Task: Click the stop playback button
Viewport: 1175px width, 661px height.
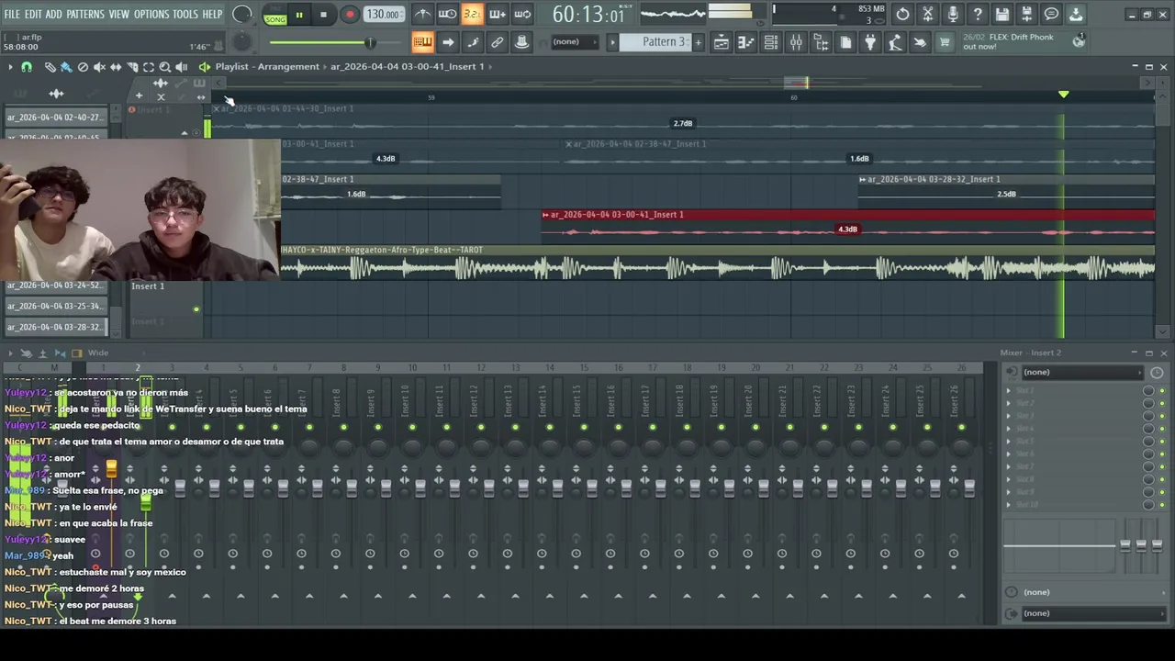Action: (x=323, y=15)
